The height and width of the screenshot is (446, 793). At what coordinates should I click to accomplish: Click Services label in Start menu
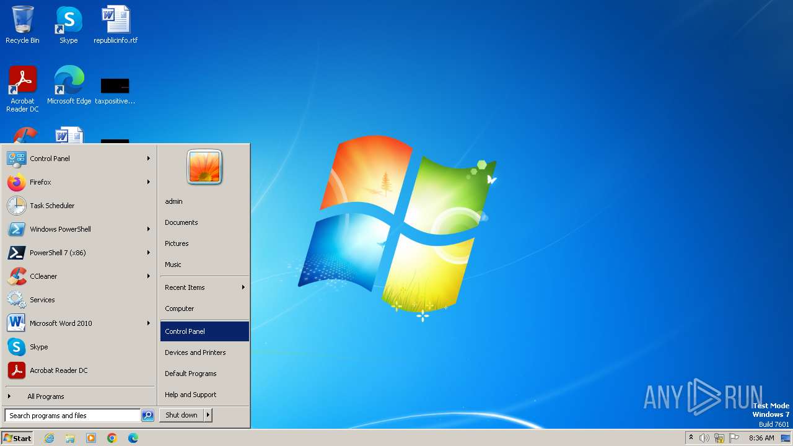point(42,300)
